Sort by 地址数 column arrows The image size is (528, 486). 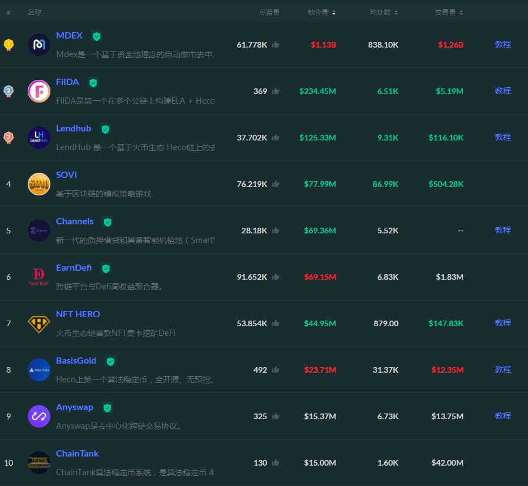[x=396, y=13]
